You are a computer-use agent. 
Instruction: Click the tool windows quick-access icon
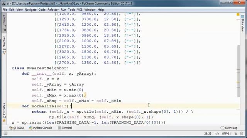tap(5, 133)
